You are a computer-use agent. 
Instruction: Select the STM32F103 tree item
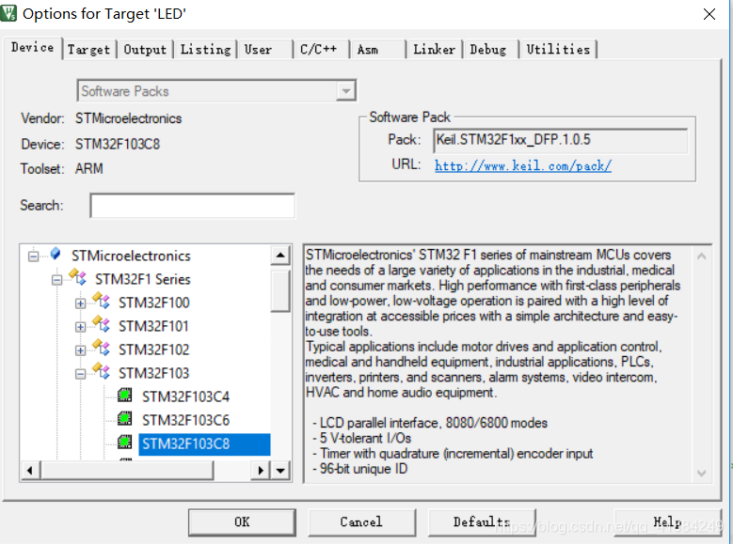click(153, 374)
